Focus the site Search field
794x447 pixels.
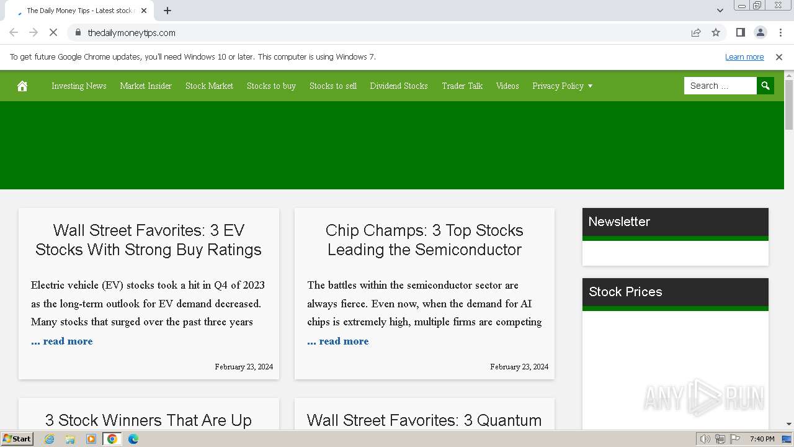[720, 86]
